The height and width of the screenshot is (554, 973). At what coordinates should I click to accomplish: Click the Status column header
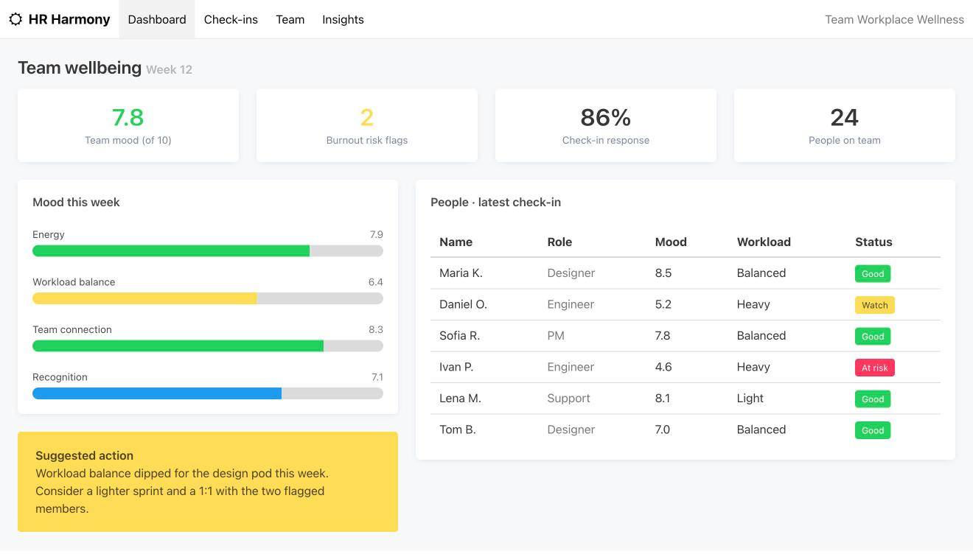tap(873, 242)
